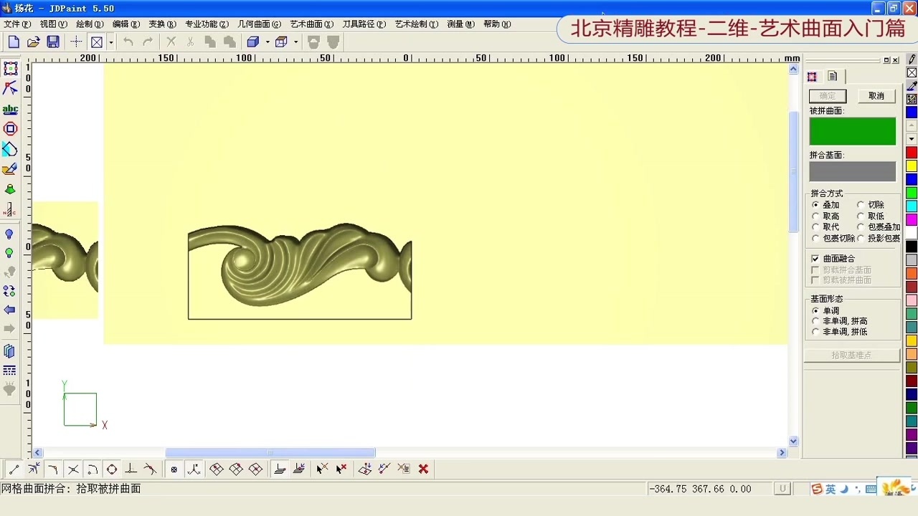Click the U indicator in status bar
The width and height of the screenshot is (918, 516).
pyautogui.click(x=782, y=489)
